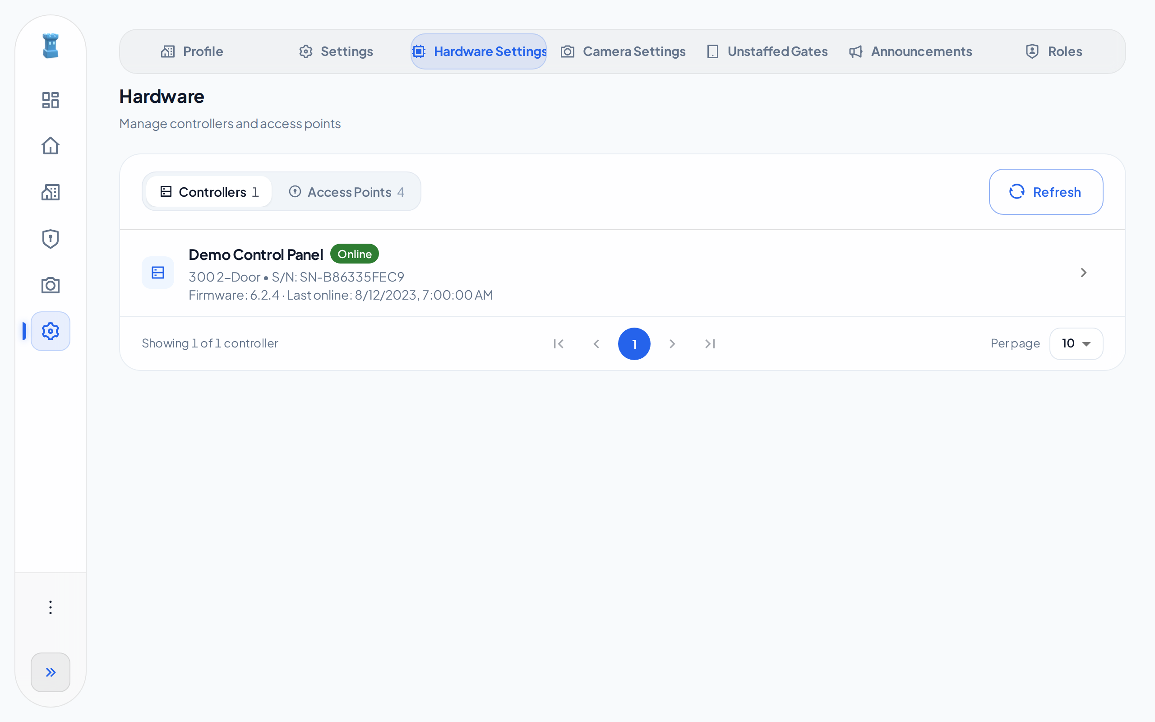Select the settings gear icon in sidebar
1155x722 pixels.
click(50, 331)
